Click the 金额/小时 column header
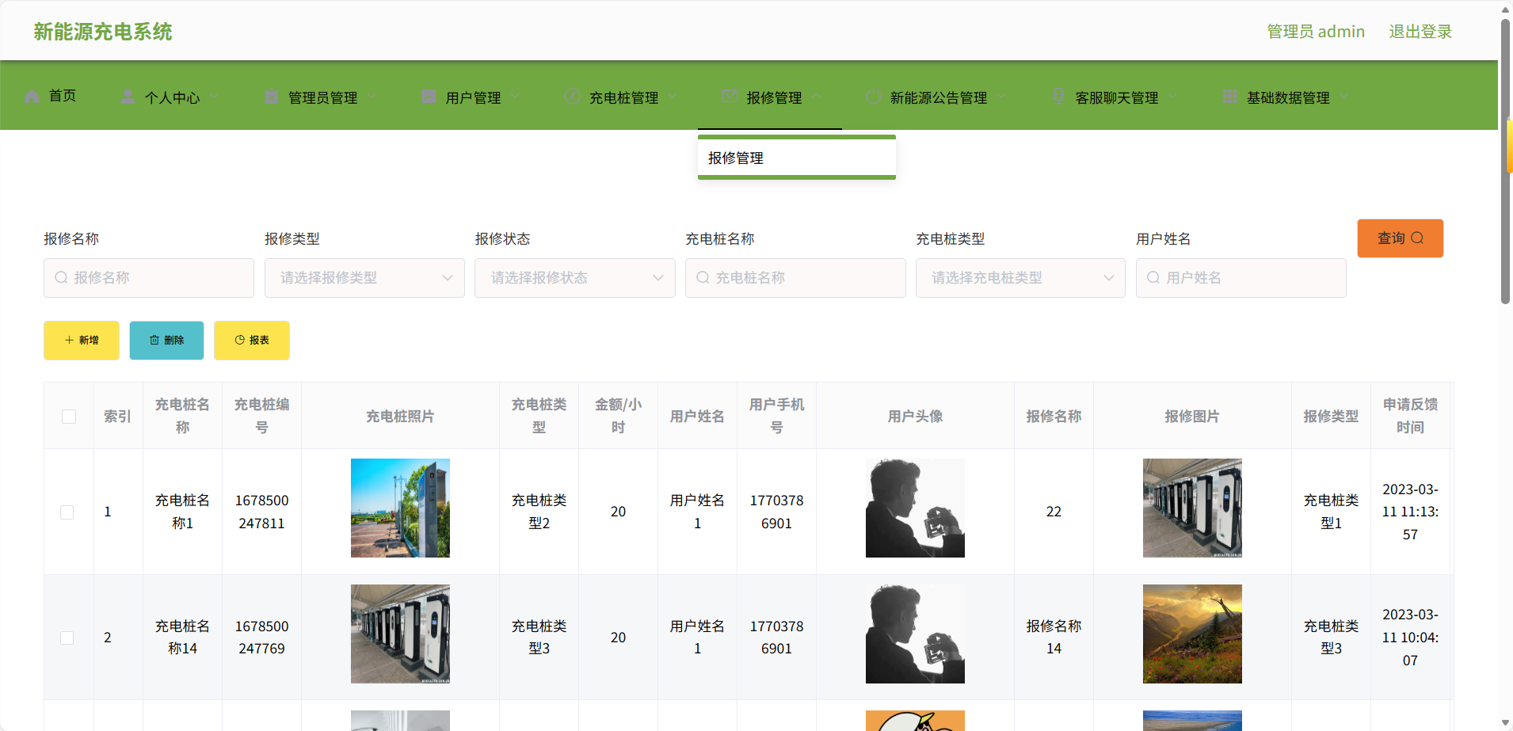Image resolution: width=1513 pixels, height=731 pixels. (x=618, y=417)
